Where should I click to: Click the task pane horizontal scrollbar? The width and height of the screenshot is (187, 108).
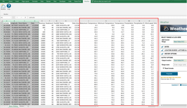point(174,105)
